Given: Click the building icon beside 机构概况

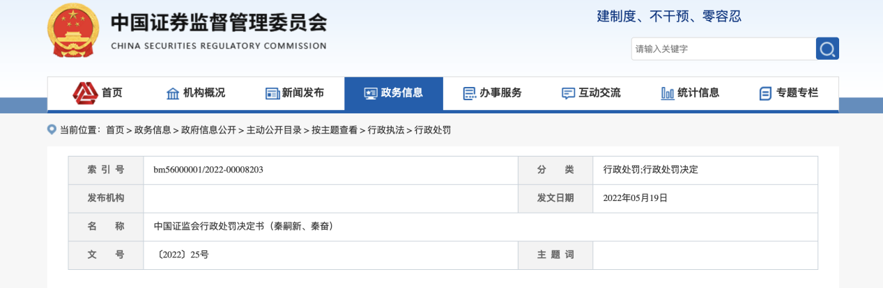Looking at the screenshot, I should click(173, 93).
